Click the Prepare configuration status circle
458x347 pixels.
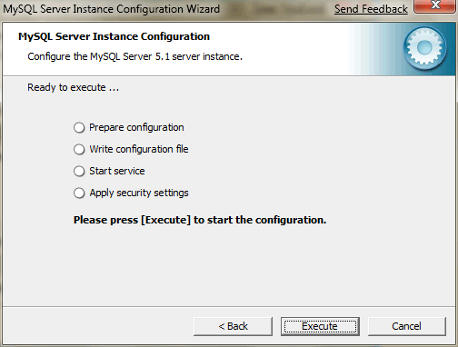[79, 127]
